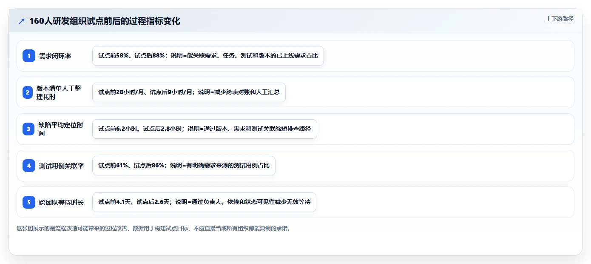The image size is (591, 264).
Task: Click the footnote starting 这张图展示的是流程改造
Action: [154, 228]
